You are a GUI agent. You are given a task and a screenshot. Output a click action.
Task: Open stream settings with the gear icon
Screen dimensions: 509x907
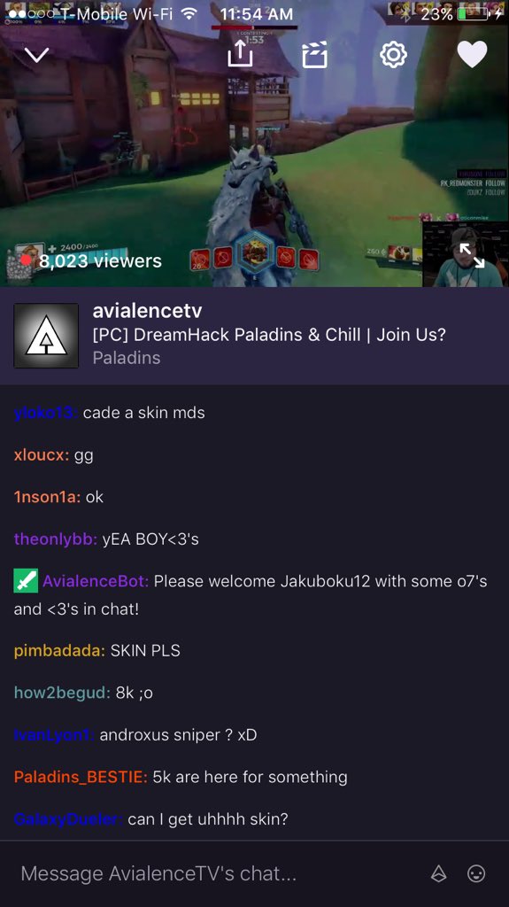pyautogui.click(x=393, y=55)
